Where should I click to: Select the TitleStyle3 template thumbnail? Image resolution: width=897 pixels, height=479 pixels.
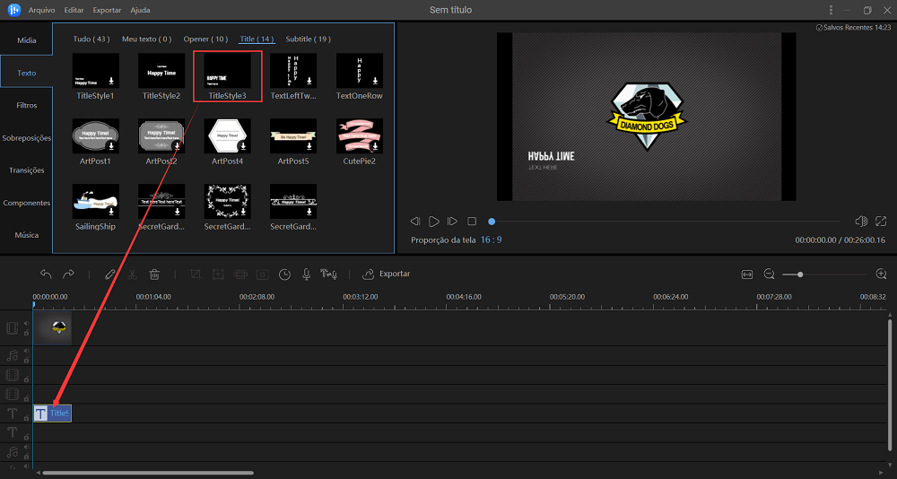[x=228, y=70]
